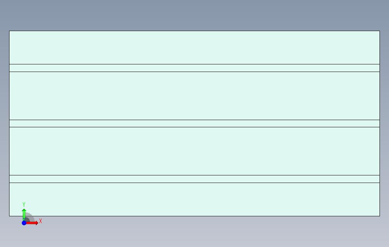Click empty gray background above the model
This screenshot has height=247, width=389.
click(x=194, y=15)
